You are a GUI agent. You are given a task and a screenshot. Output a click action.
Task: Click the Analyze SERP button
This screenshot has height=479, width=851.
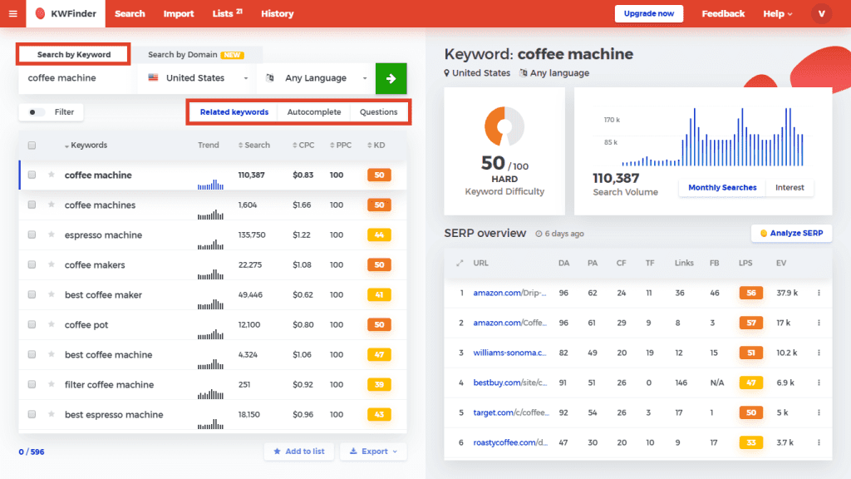click(x=791, y=233)
